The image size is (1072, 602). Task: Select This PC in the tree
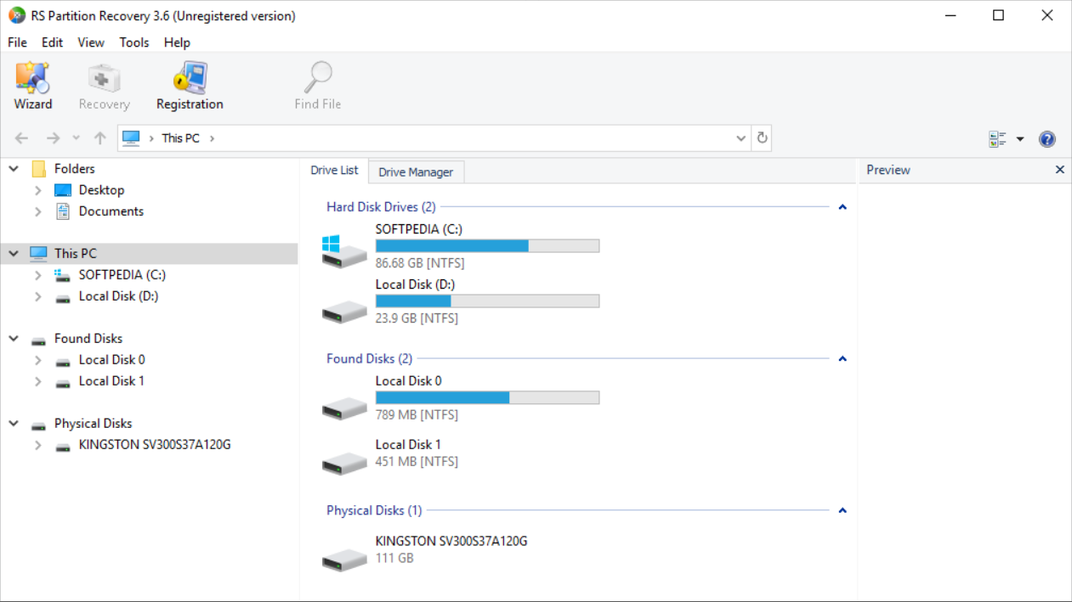pos(76,253)
